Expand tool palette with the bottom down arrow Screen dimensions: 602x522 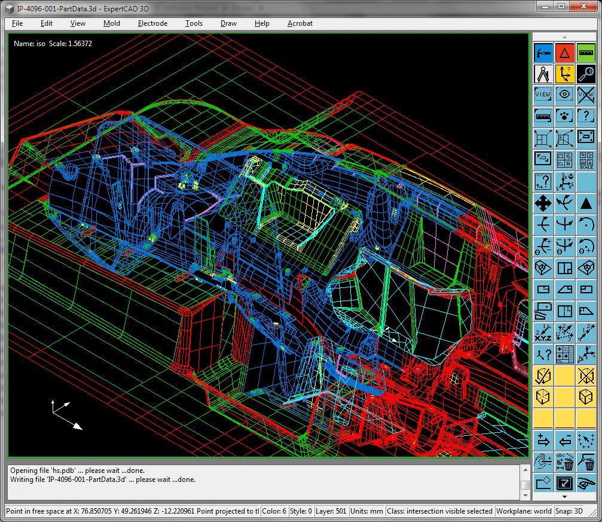tap(564, 497)
